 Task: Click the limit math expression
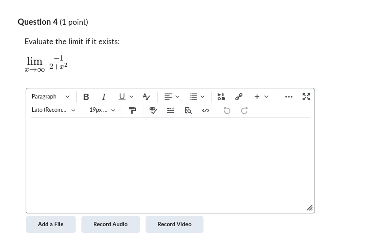(x=46, y=64)
